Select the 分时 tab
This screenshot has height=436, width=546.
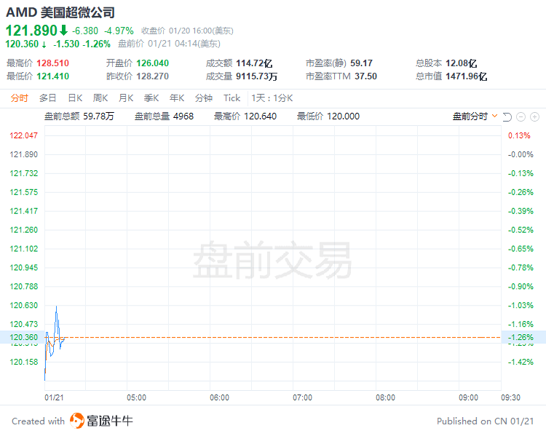(x=19, y=98)
